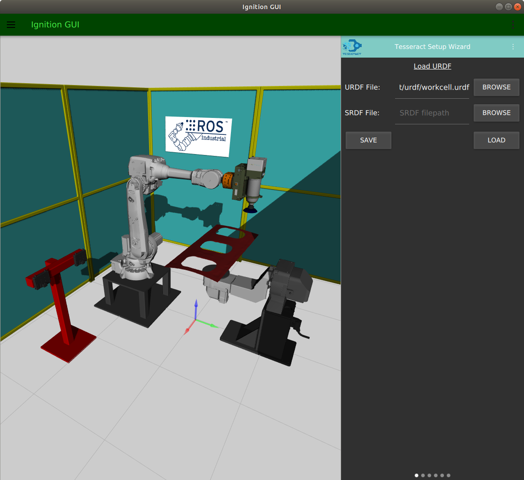Select the first wizard page indicator dot

pyautogui.click(x=417, y=475)
